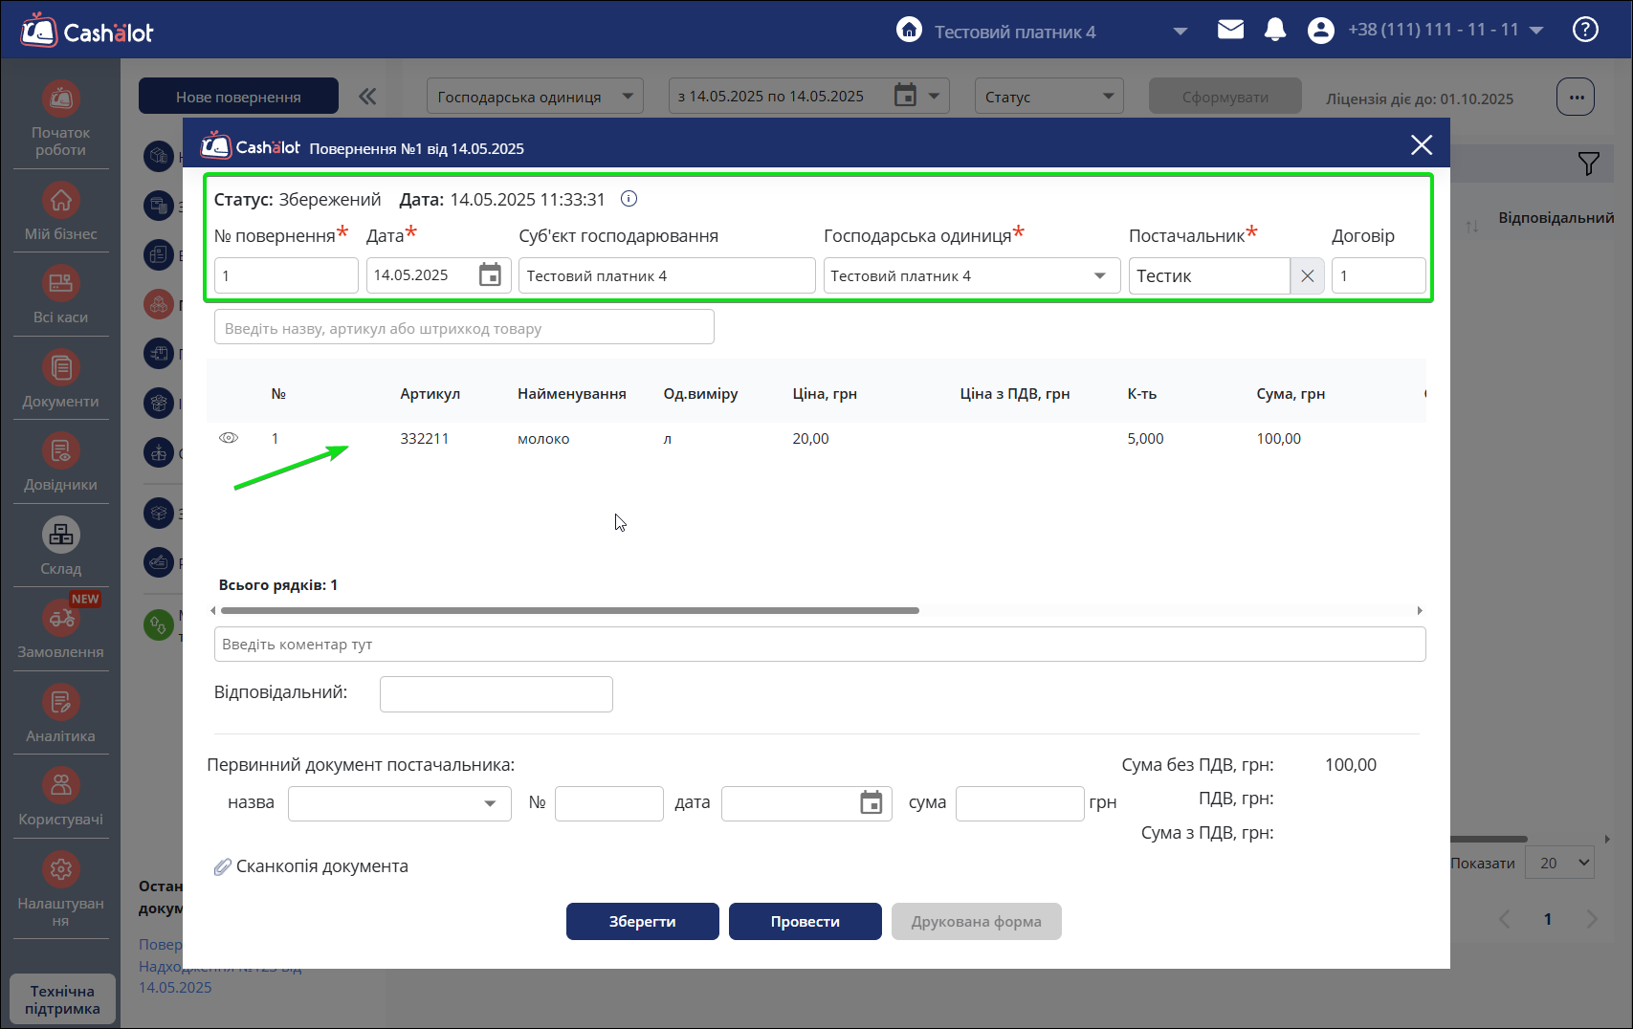Expand Тестовий платник 4 header dropdown arrow
Viewport: 1633px width, 1029px height.
(1181, 32)
